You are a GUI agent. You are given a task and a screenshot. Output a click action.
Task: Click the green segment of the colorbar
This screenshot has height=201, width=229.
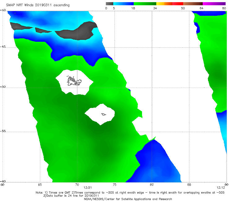145,4
